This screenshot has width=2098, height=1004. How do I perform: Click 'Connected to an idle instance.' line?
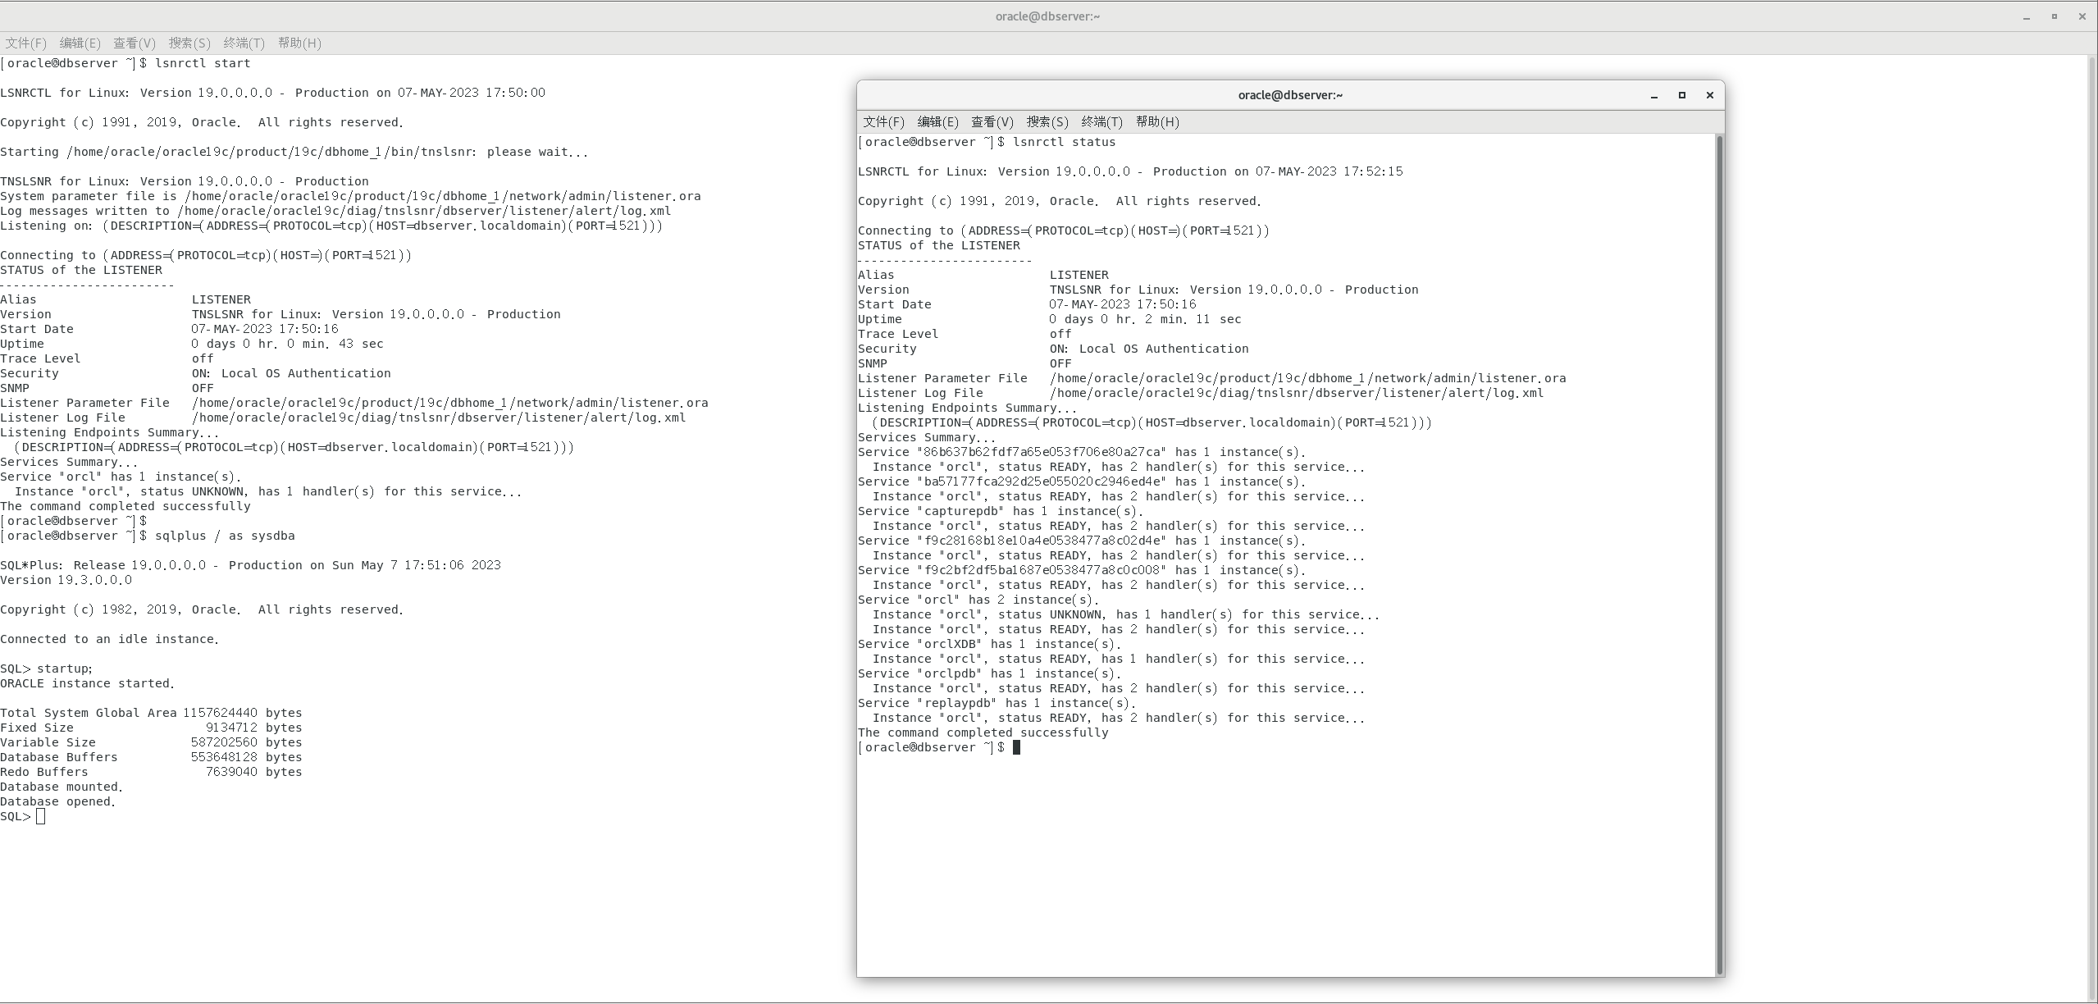(109, 639)
